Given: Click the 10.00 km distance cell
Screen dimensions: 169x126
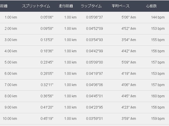Looking at the screenshot, I should 10,119.
